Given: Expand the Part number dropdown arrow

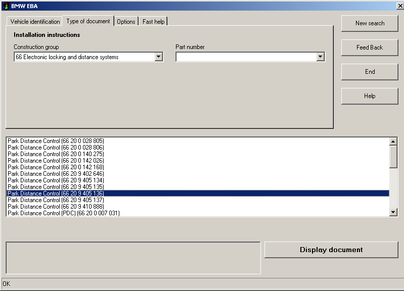Looking at the screenshot, I should (320, 57).
